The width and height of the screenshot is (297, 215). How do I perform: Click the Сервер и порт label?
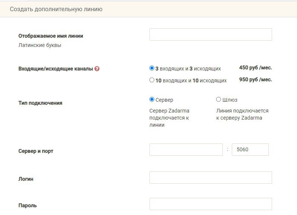38,151
